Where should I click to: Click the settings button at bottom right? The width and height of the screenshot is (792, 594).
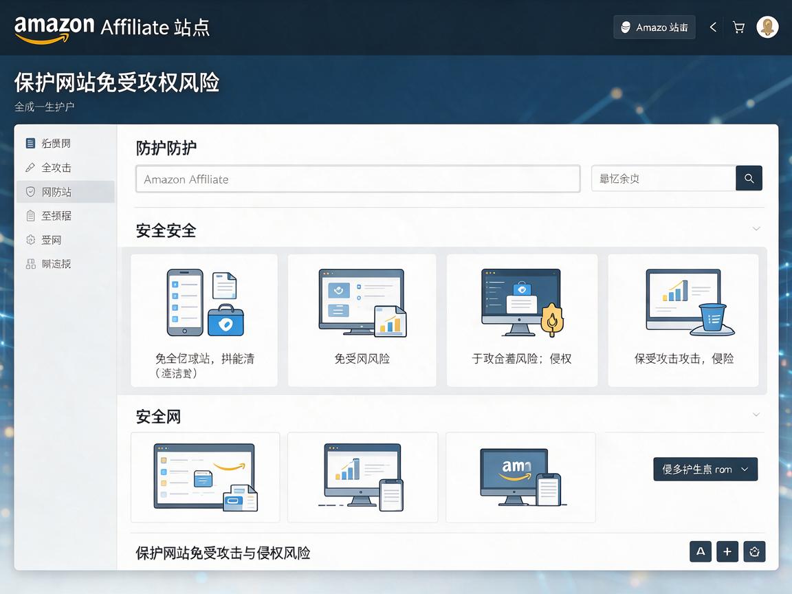[x=755, y=551]
